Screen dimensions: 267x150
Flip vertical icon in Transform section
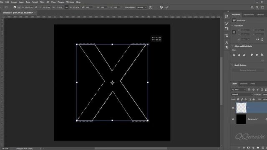262,39
